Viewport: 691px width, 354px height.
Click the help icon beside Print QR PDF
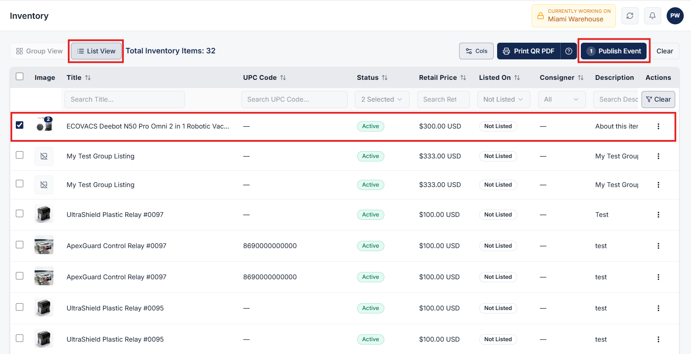[x=568, y=51]
